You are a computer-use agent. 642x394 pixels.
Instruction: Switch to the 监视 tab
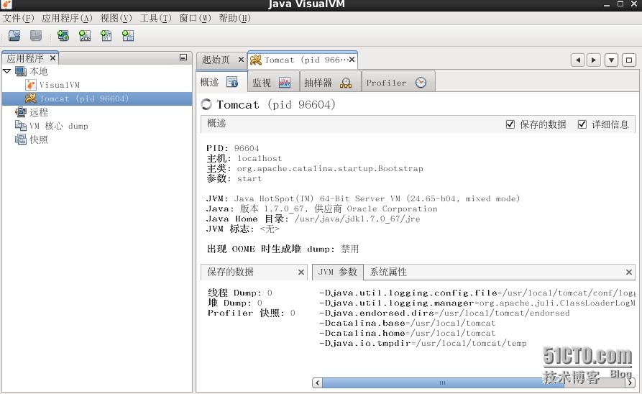point(273,83)
